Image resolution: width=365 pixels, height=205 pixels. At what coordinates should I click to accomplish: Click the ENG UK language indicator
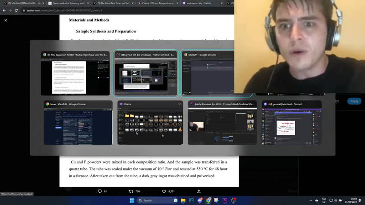(324, 200)
